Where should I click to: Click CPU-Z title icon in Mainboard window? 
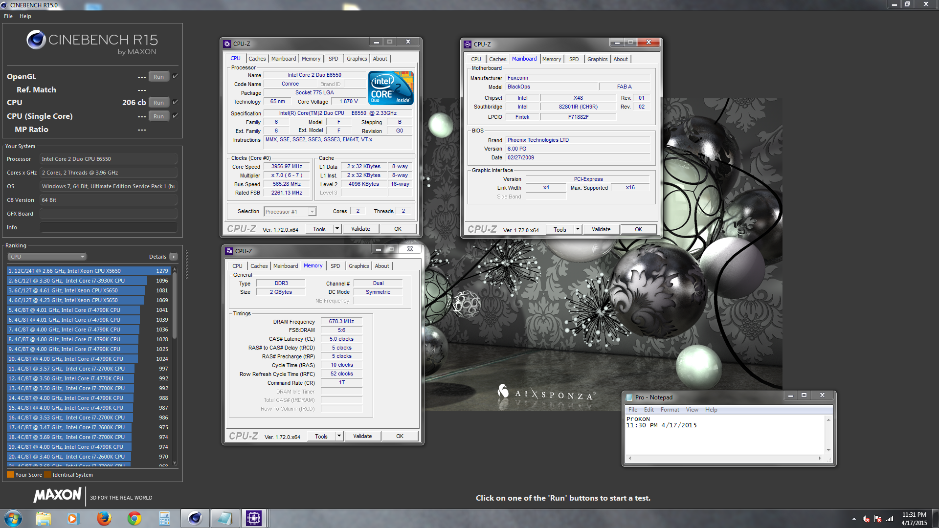tap(468, 44)
